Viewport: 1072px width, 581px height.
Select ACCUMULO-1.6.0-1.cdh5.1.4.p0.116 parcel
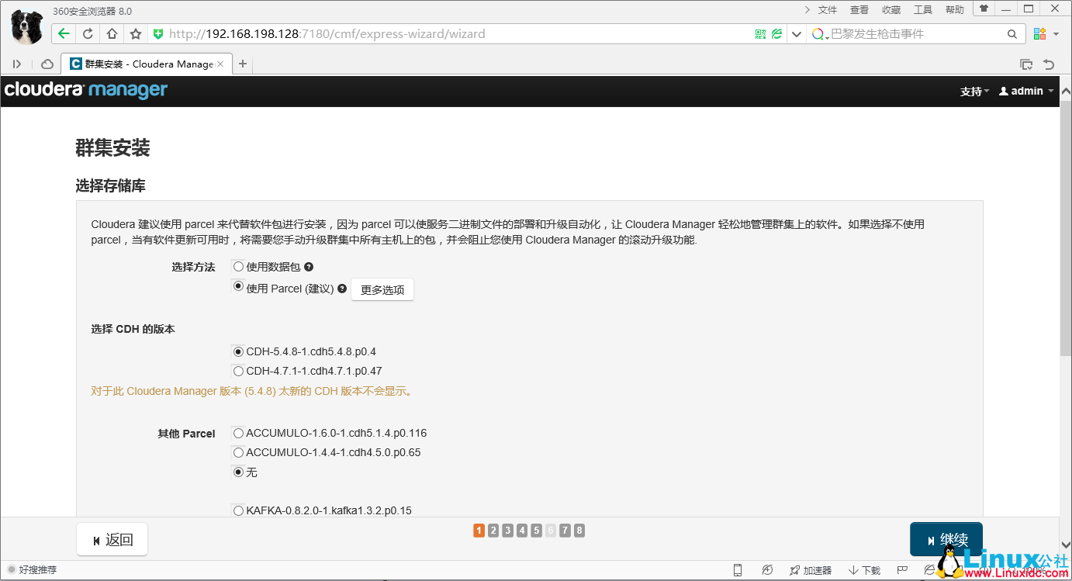pyautogui.click(x=238, y=433)
